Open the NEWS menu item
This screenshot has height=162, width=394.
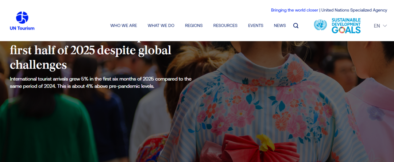(280, 25)
